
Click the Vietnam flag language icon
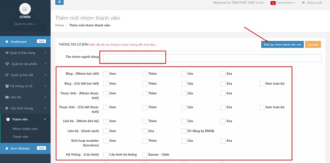[x=273, y=3]
